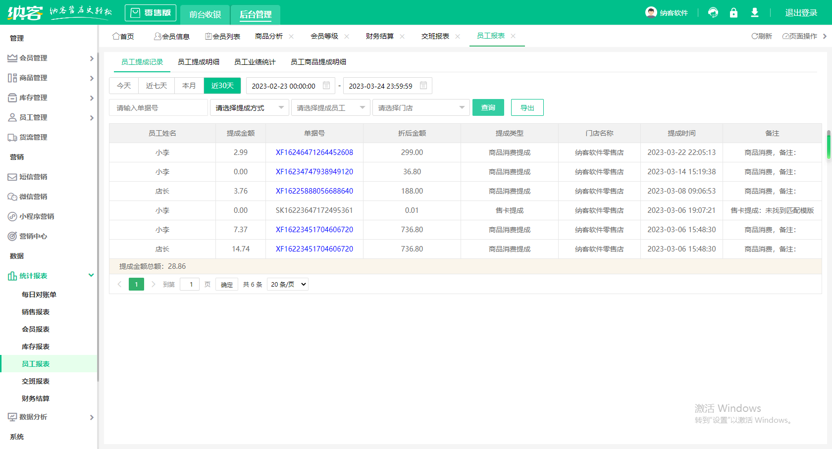Click the 请输入单据号 input field

point(158,107)
